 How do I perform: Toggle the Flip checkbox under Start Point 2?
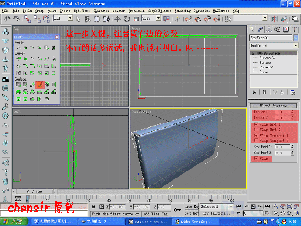click(x=256, y=158)
